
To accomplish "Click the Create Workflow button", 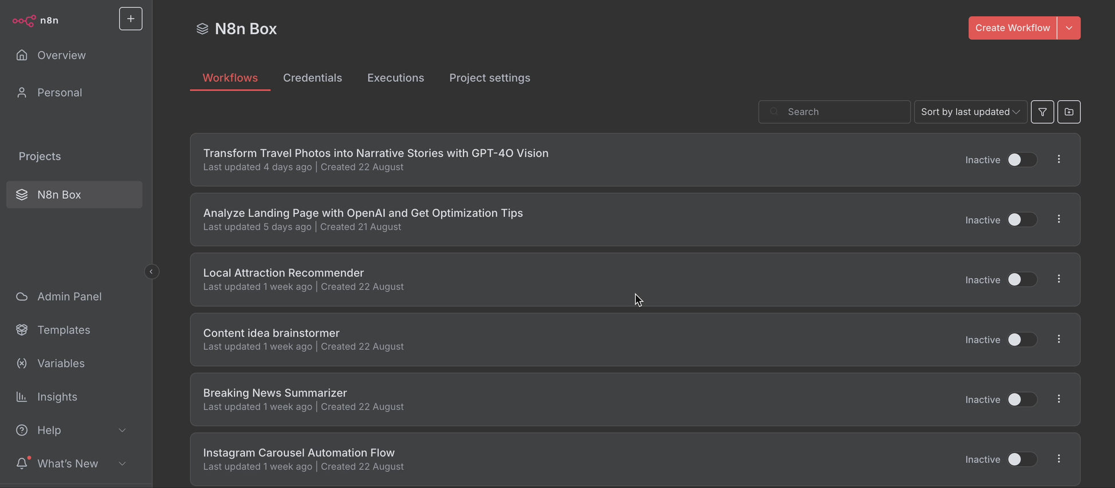I will [x=1012, y=28].
